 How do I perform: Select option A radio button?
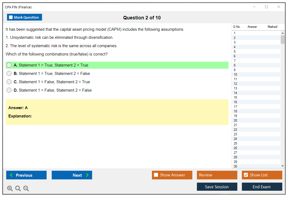tap(9, 65)
